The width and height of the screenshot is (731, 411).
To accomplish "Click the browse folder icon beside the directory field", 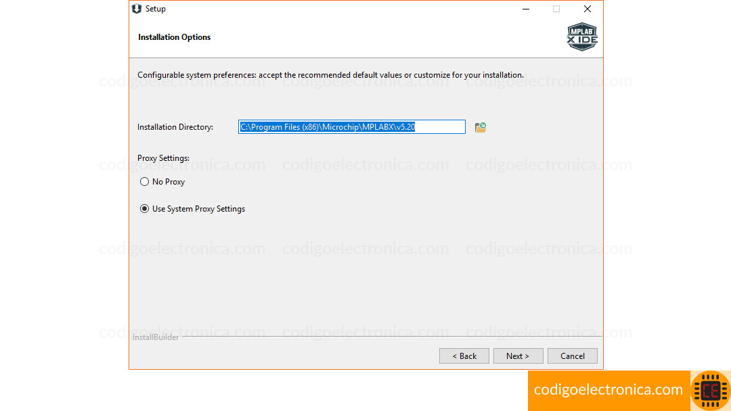I will (x=480, y=127).
